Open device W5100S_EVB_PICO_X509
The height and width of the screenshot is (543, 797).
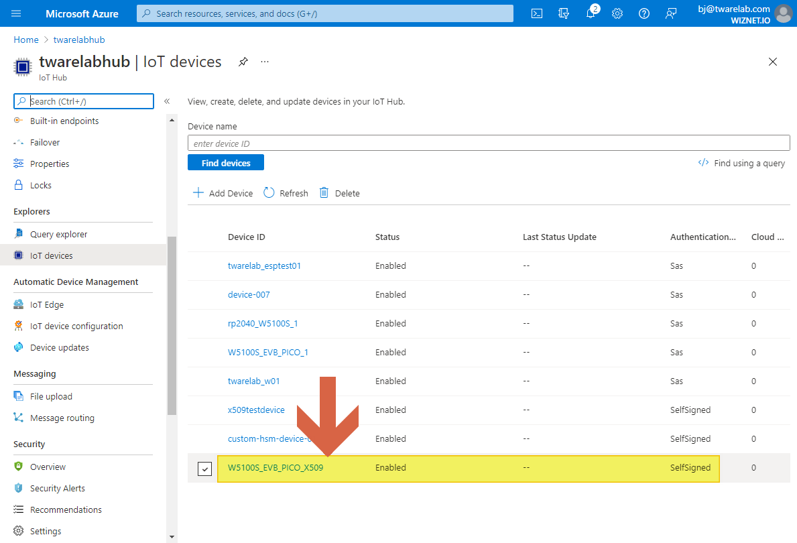(275, 468)
